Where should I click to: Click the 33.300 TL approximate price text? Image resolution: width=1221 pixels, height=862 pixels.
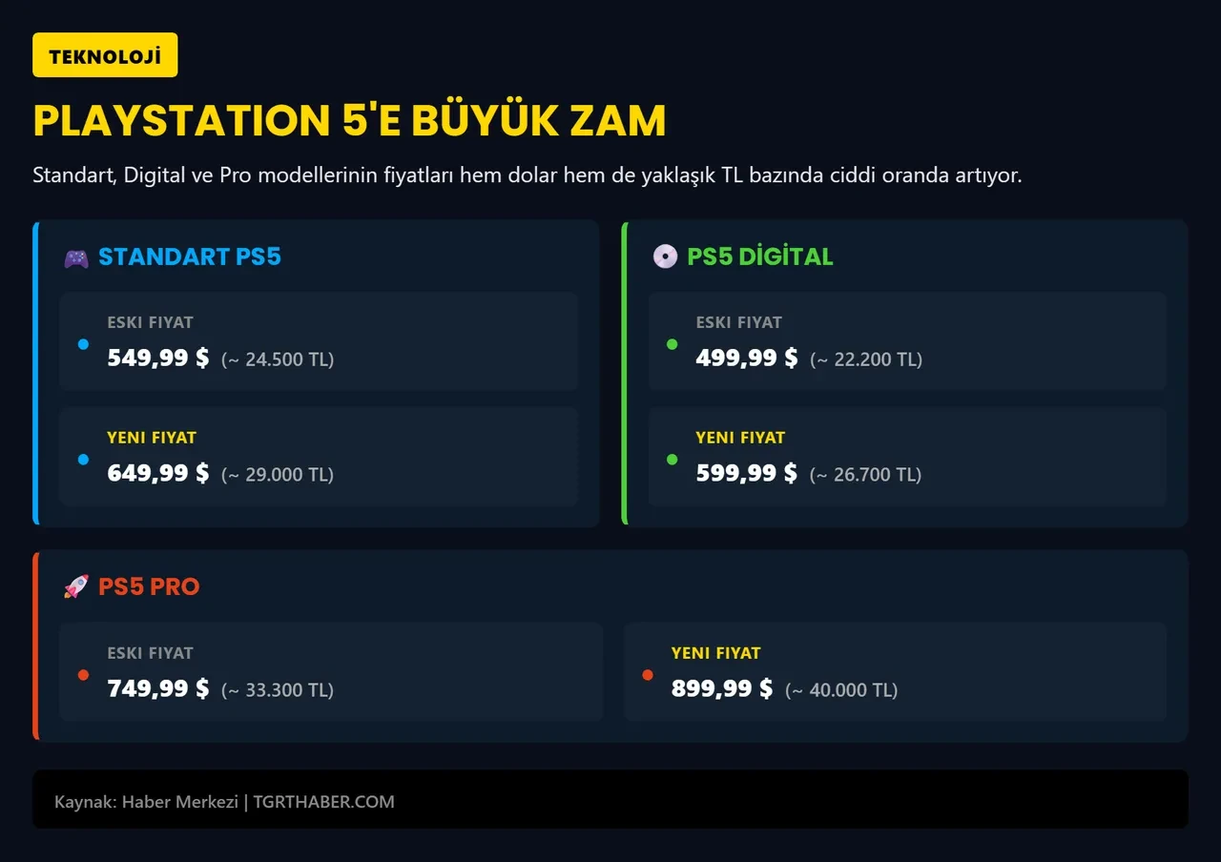278,690
